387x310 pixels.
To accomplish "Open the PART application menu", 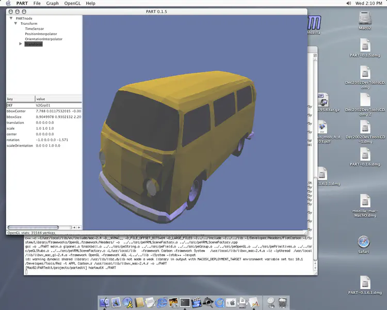I will (22, 3).
